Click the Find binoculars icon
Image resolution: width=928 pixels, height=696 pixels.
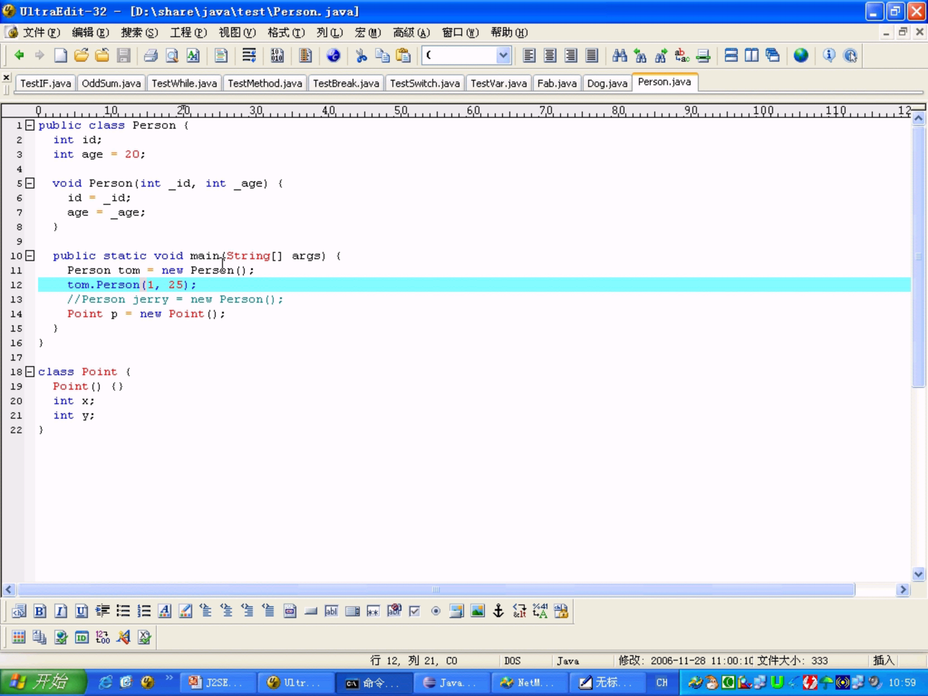point(619,56)
